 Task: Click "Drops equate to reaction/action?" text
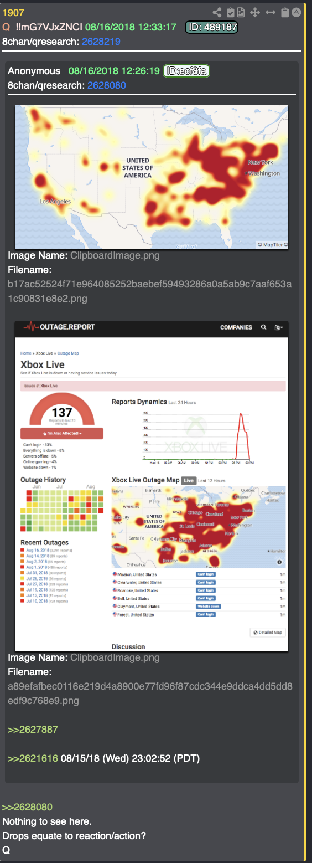(x=73, y=835)
